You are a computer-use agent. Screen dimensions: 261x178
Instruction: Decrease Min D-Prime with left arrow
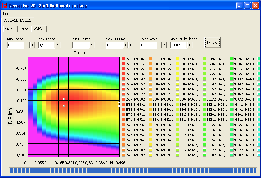point(92,45)
